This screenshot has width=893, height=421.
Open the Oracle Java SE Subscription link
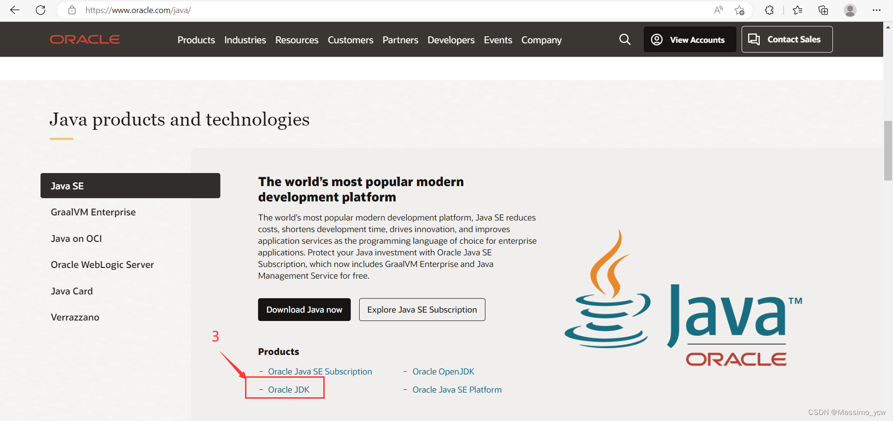point(320,371)
